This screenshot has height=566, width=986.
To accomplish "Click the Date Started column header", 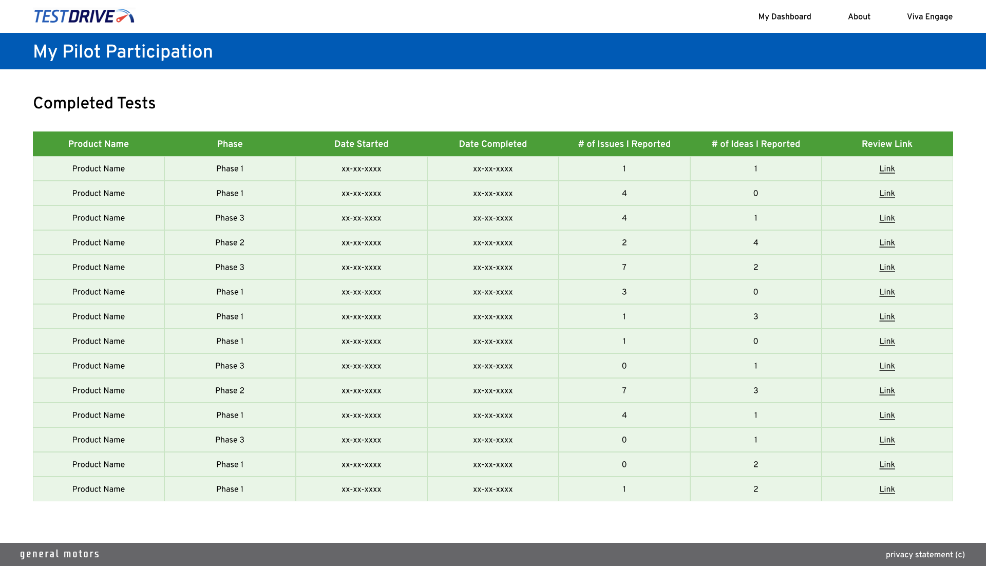I will (x=361, y=144).
